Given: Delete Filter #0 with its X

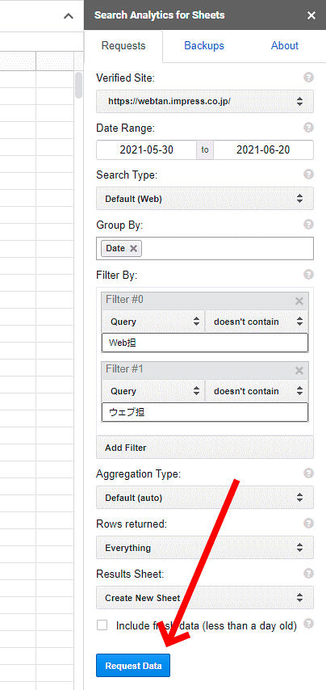Looking at the screenshot, I should (299, 301).
